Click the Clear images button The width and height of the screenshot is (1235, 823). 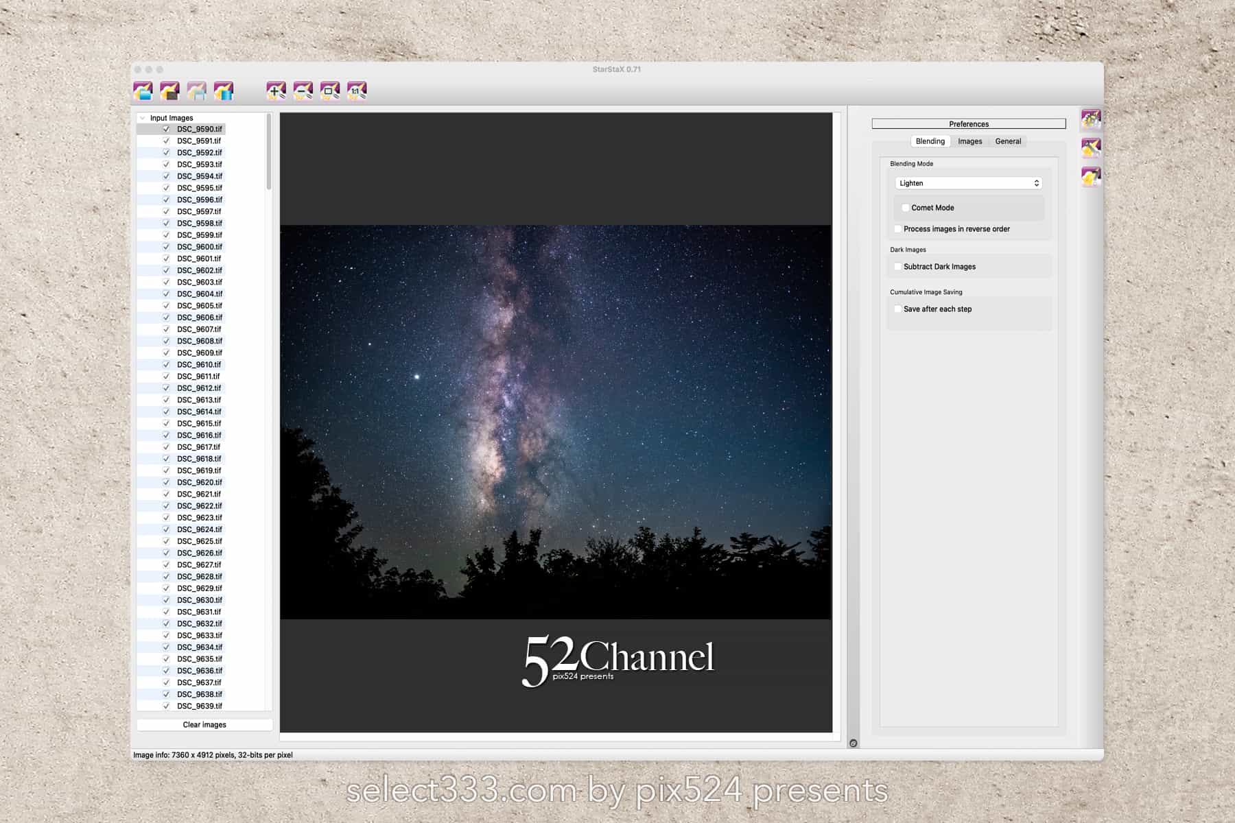[x=204, y=725]
